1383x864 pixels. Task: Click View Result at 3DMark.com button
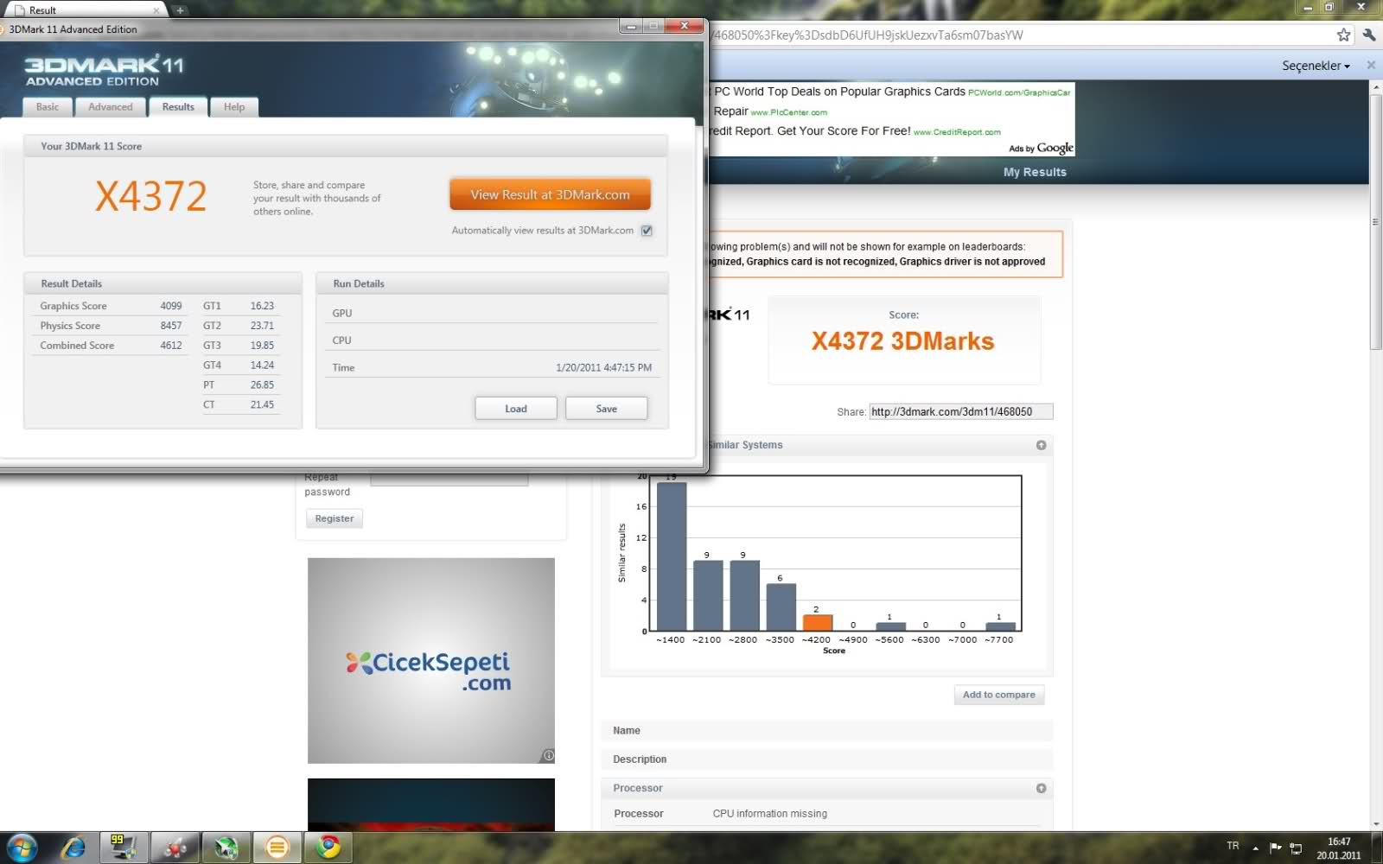[550, 194]
